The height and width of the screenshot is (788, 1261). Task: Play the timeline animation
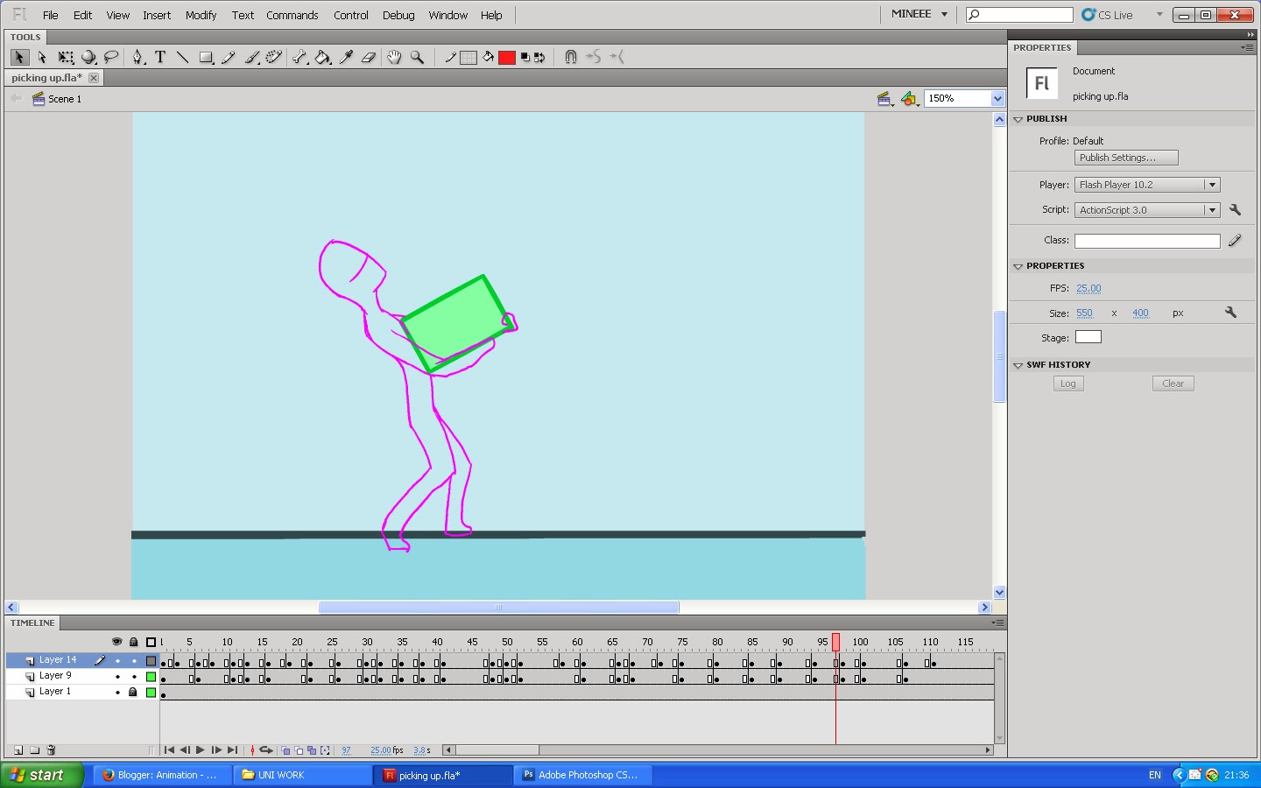201,750
